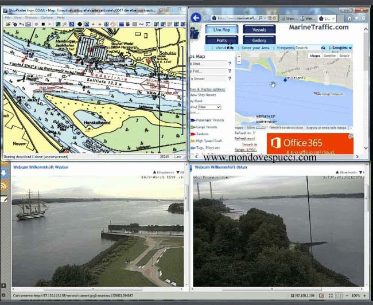
Task: Click the black stop square in ShipPlotter toolbar
Action: coord(43,24)
